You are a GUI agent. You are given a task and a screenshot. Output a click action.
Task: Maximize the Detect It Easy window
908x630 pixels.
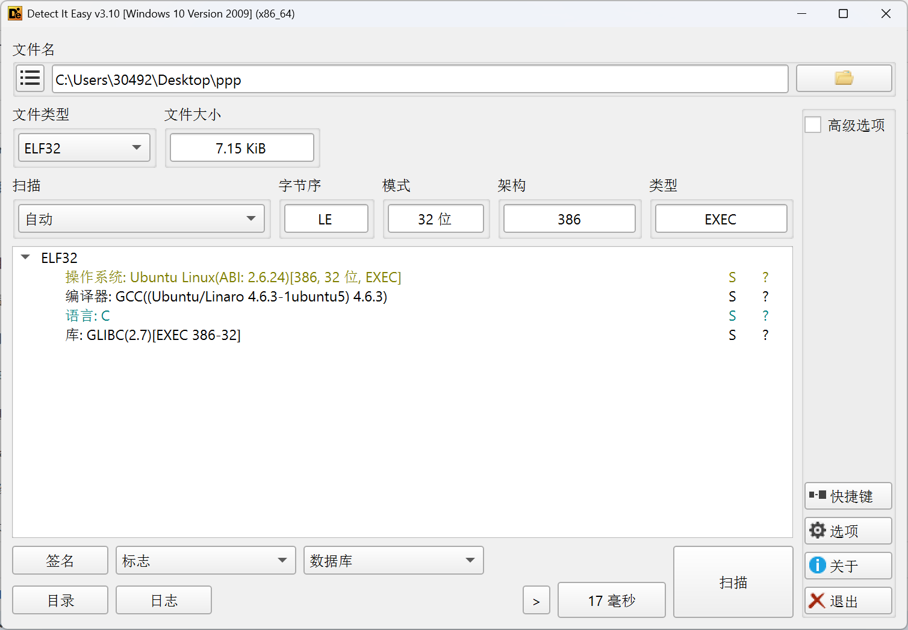(843, 13)
